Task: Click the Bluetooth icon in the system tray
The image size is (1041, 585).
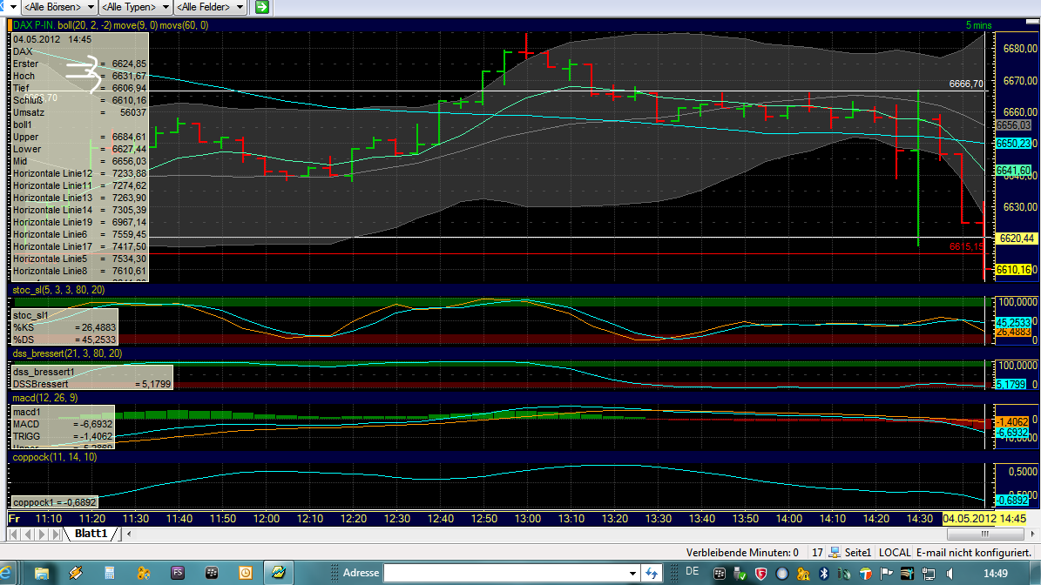Action: 824,574
